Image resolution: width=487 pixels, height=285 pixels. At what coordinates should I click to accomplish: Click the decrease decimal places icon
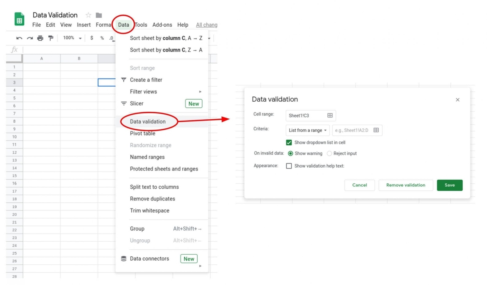112,38
